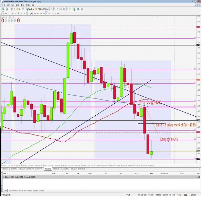The image size is (202, 197).
Task: Close the Terminal panel with its x
Action: tap(2, 172)
